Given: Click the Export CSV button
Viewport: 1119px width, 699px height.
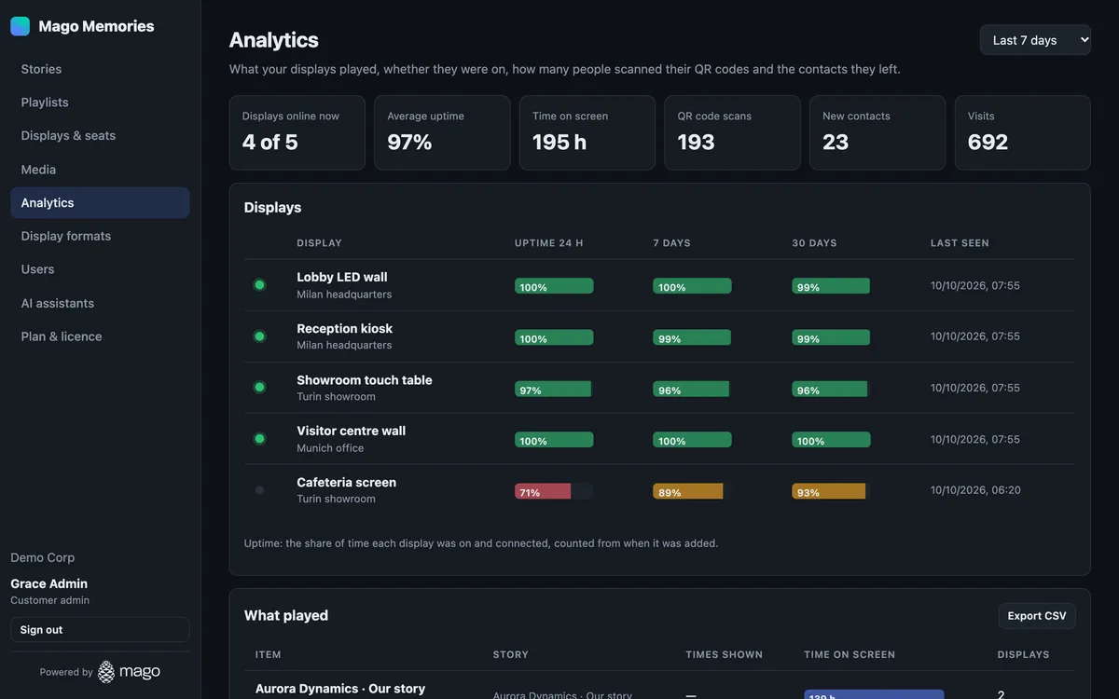Looking at the screenshot, I should 1037,616.
